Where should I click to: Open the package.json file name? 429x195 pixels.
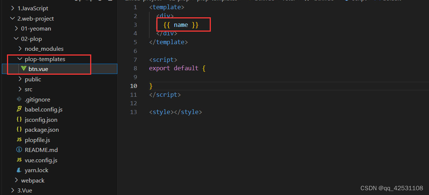pos(42,130)
